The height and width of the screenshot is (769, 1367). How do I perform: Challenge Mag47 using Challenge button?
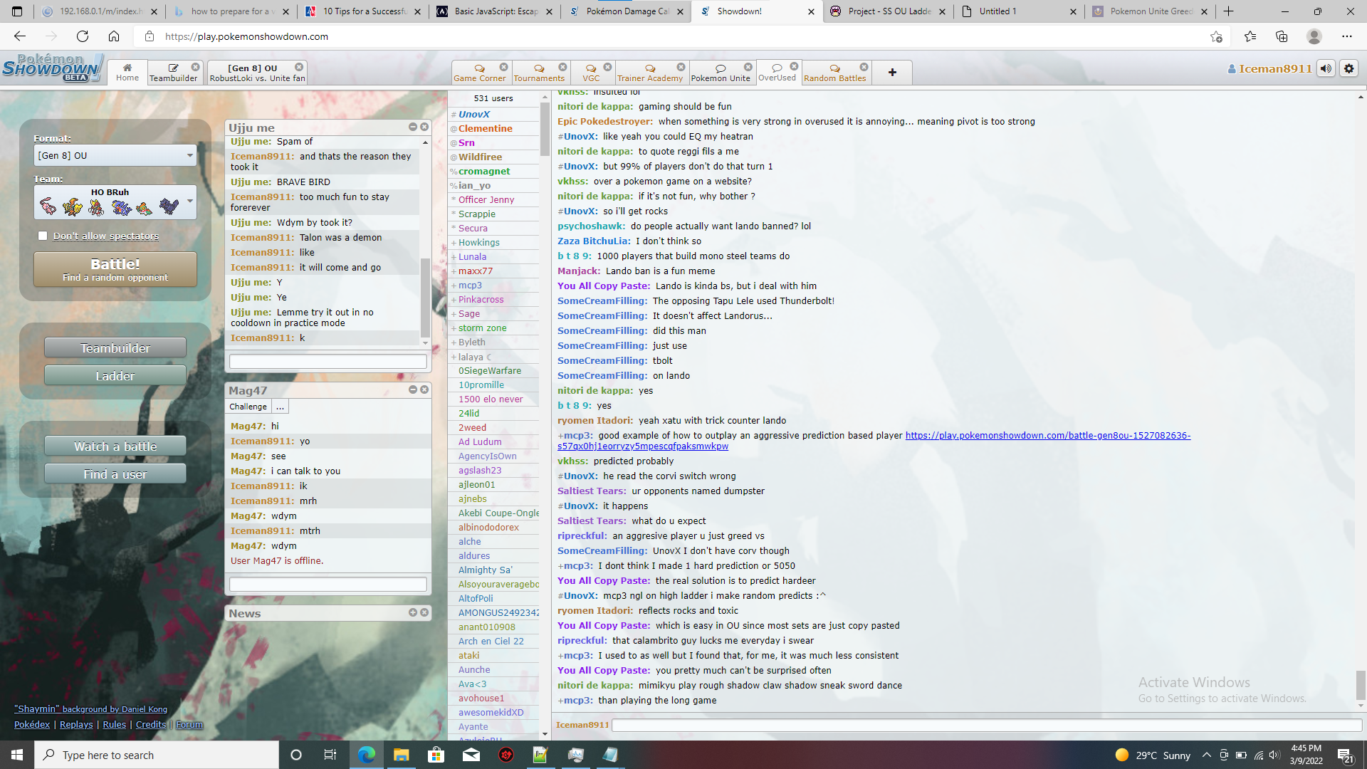point(248,407)
